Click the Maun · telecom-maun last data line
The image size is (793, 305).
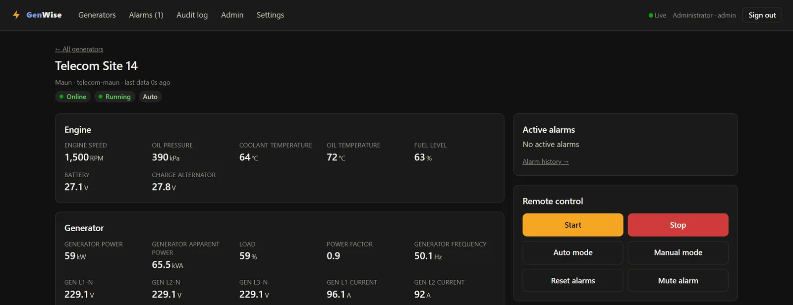(113, 82)
